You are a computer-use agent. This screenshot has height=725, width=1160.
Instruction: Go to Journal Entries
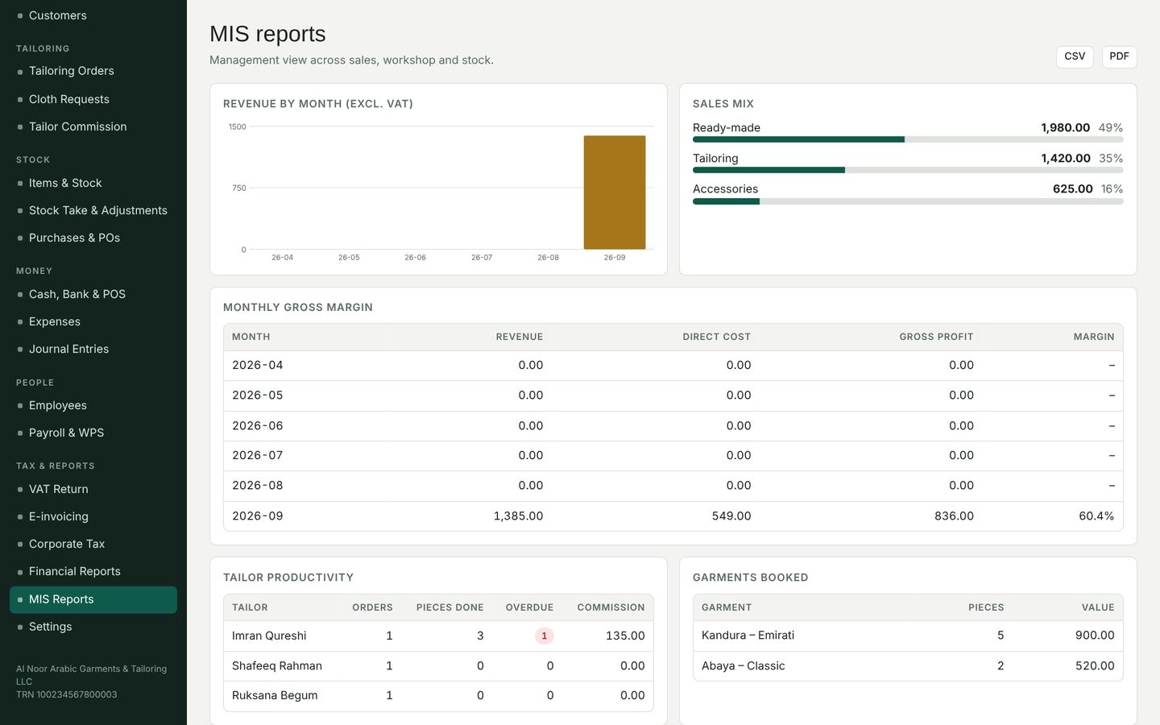point(93,349)
